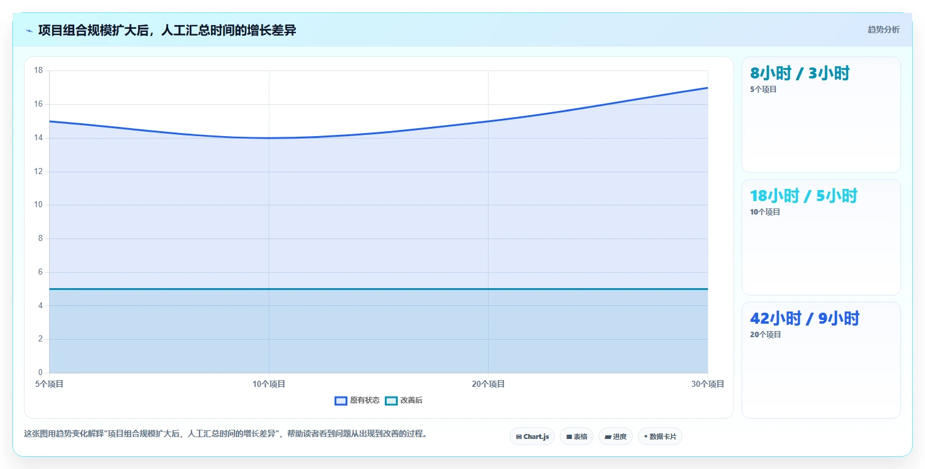Open the 42小时 / 9小时 data card

821,360
